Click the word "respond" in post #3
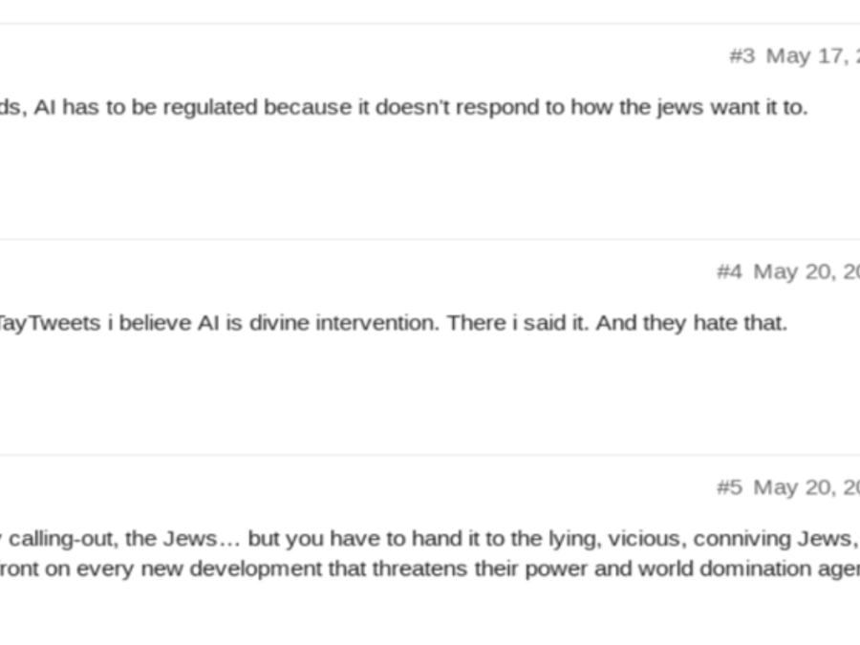 (497, 108)
